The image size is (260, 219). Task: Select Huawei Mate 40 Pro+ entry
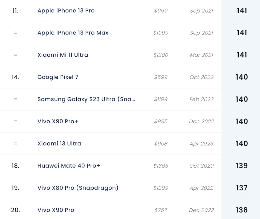pyautogui.click(x=69, y=166)
